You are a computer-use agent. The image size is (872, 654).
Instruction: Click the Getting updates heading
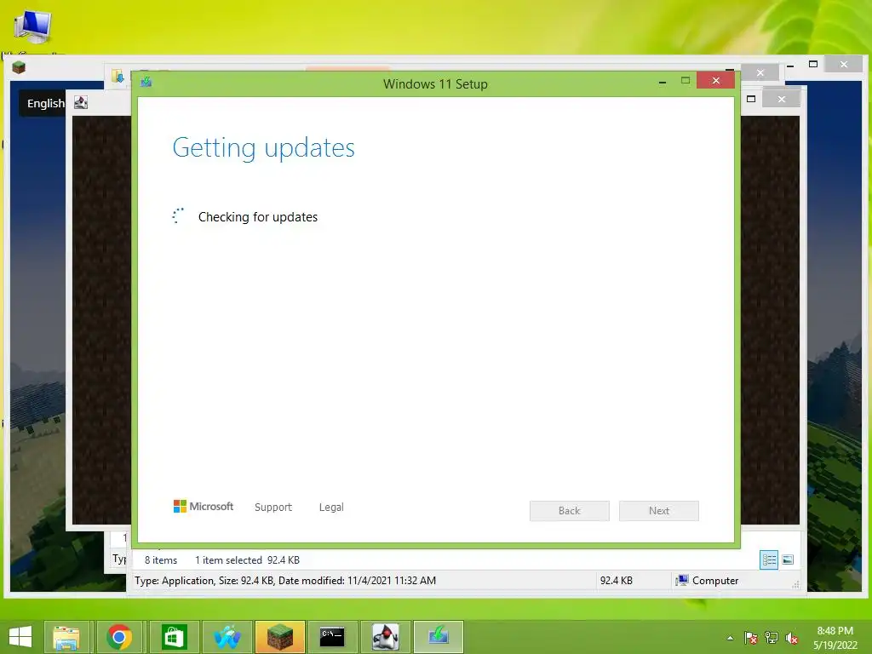264,148
